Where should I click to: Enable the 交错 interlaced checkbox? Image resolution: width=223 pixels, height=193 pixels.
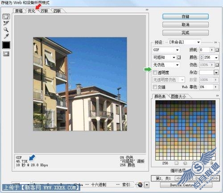tap(155, 87)
